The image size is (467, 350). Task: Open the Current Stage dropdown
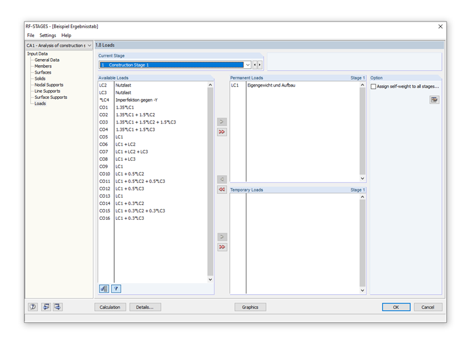click(x=248, y=65)
